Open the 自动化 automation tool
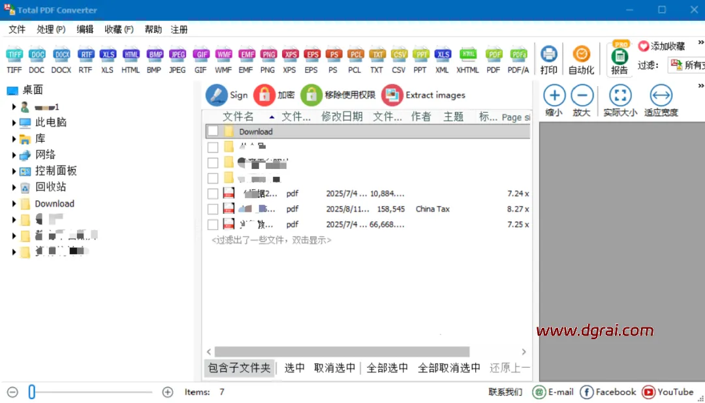Viewport: 705px width, 403px height. coord(582,60)
